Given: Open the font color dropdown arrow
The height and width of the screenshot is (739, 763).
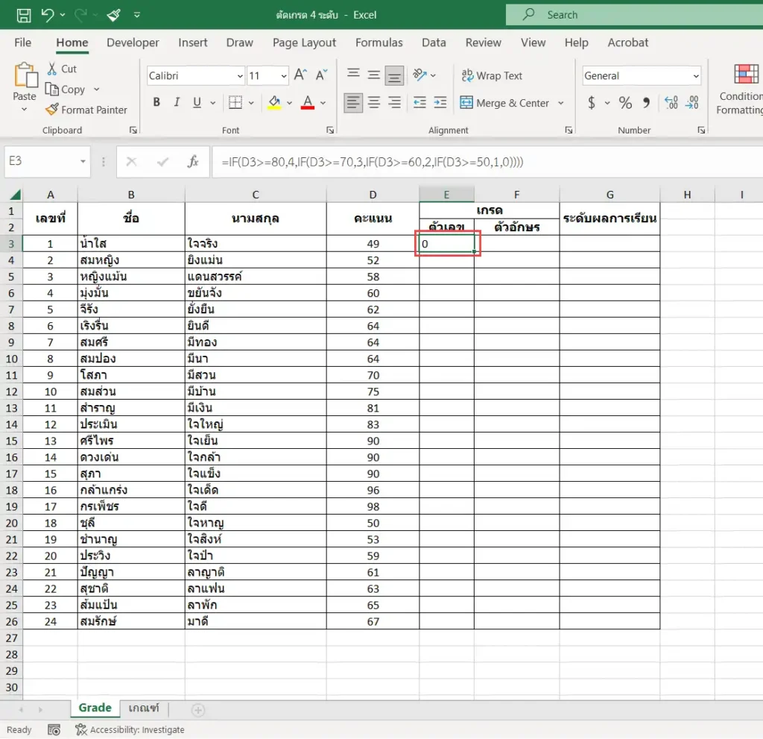Looking at the screenshot, I should pos(323,103).
